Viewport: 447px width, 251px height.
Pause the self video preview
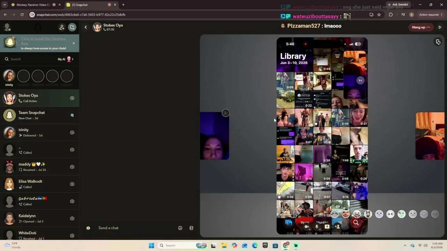tap(226, 113)
